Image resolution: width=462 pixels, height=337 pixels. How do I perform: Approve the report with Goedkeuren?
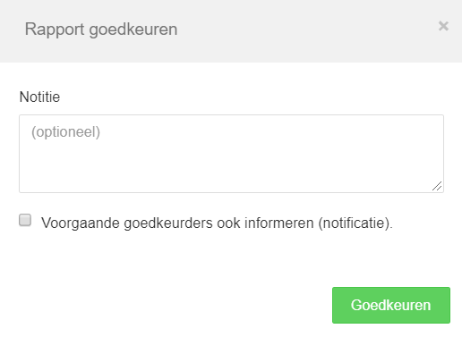pos(391,305)
